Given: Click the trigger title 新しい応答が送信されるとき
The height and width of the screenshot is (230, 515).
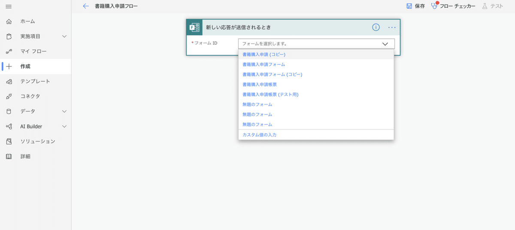Looking at the screenshot, I should click(238, 27).
